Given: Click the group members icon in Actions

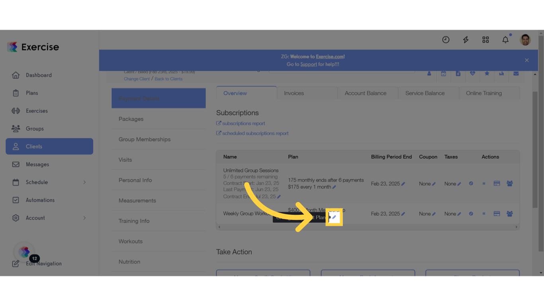Looking at the screenshot, I should (x=509, y=183).
